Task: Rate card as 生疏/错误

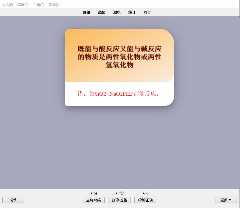Action: [x=94, y=200]
